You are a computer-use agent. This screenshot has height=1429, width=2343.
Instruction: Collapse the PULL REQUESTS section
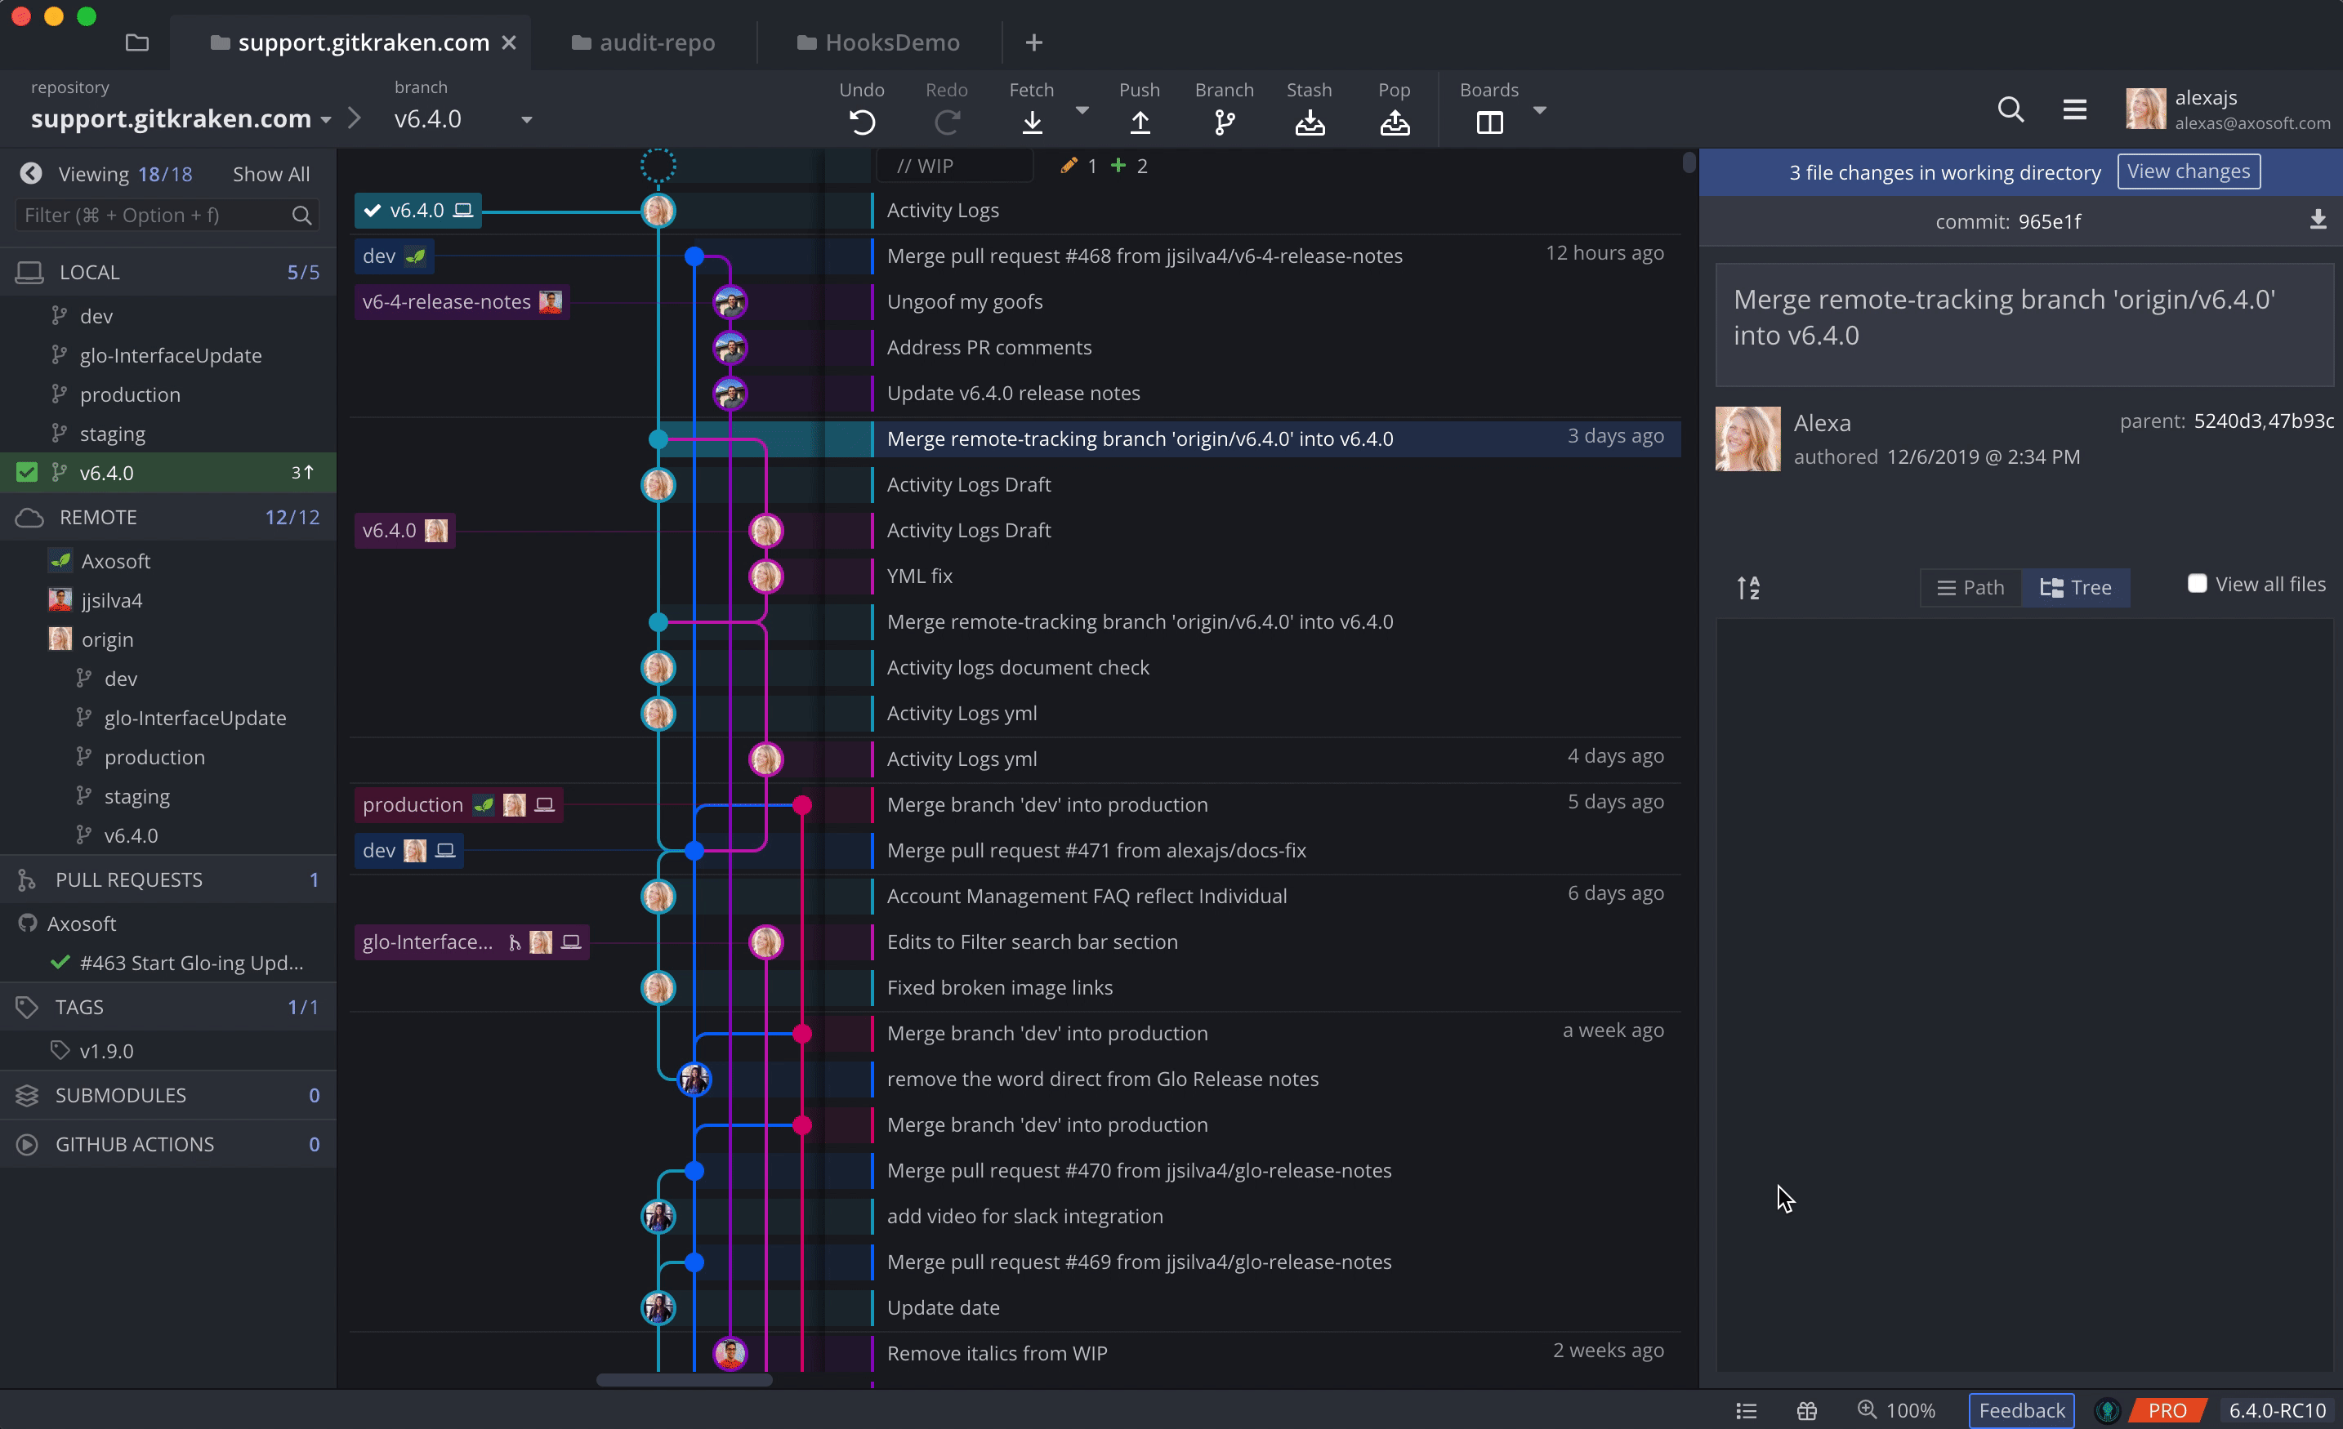(x=168, y=879)
